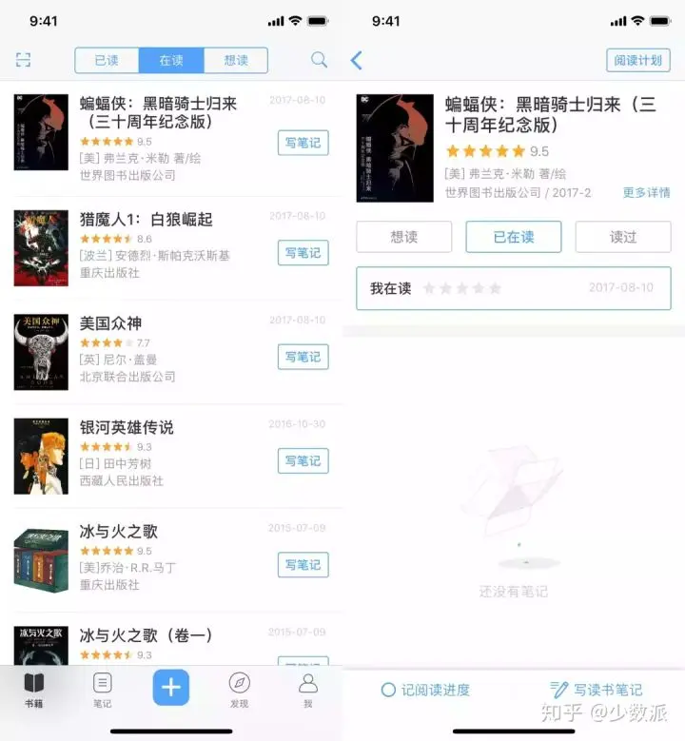
Task: Toggle the 已在读 status button
Action: tap(514, 237)
